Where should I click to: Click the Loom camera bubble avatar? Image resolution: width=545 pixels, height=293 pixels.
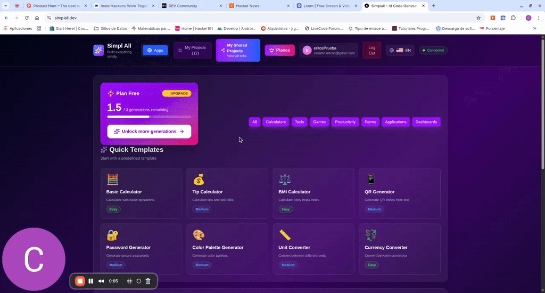coord(34,259)
